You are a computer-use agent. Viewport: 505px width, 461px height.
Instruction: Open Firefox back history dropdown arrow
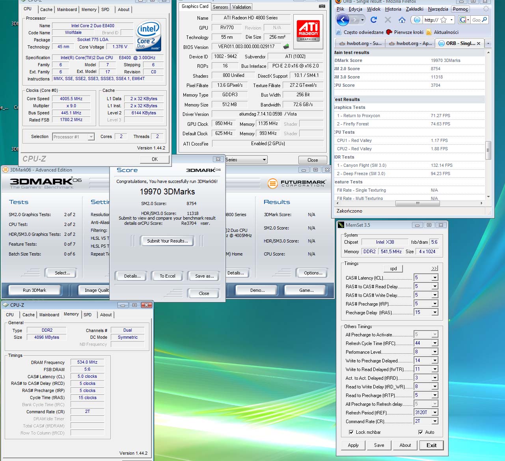point(362,20)
